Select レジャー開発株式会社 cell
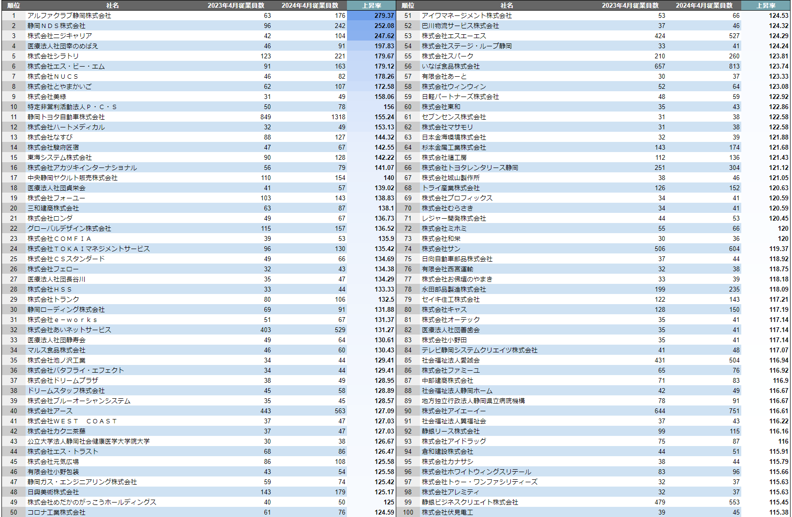The height and width of the screenshot is (517, 792). point(454,218)
